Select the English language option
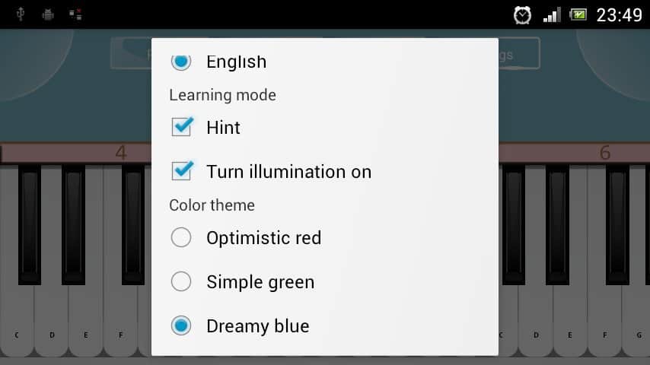 181,62
